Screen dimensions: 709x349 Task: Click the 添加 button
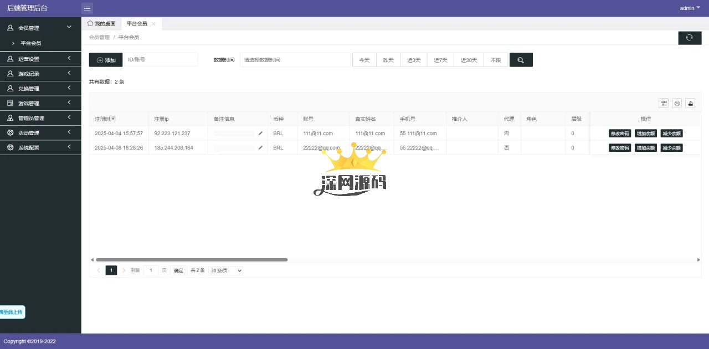pyautogui.click(x=106, y=60)
